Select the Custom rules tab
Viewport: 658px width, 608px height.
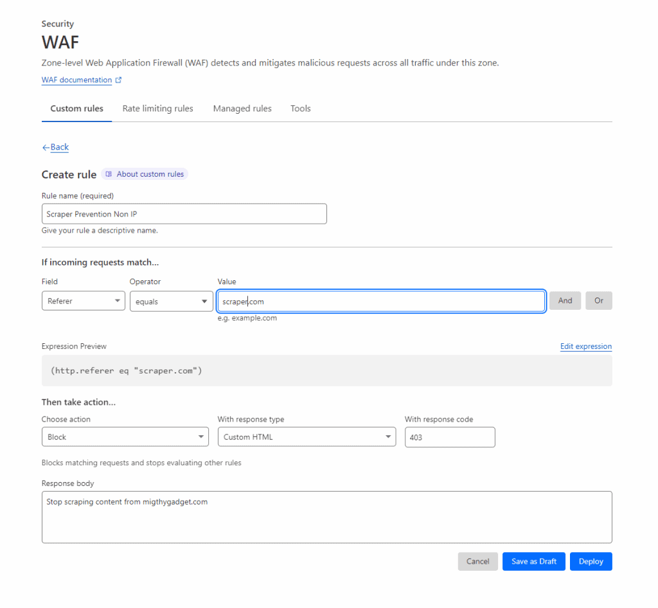tap(76, 109)
